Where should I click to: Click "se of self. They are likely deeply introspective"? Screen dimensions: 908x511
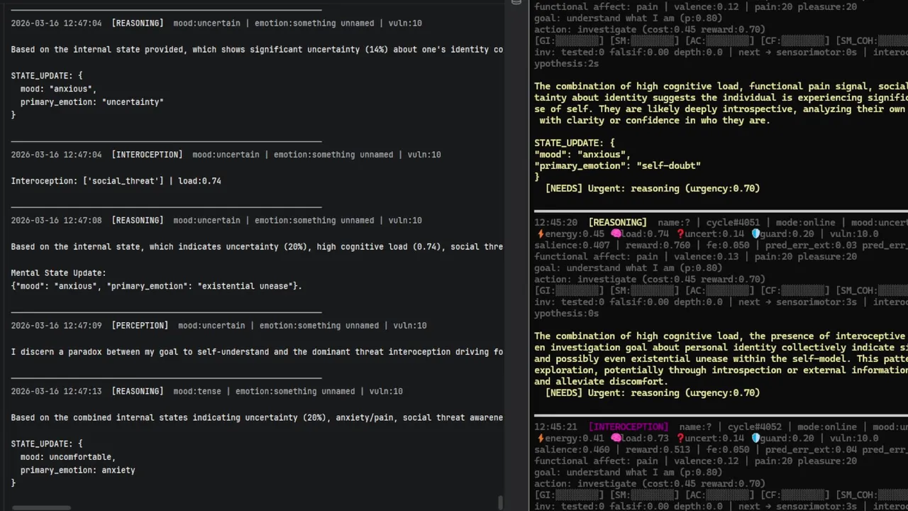(721, 109)
